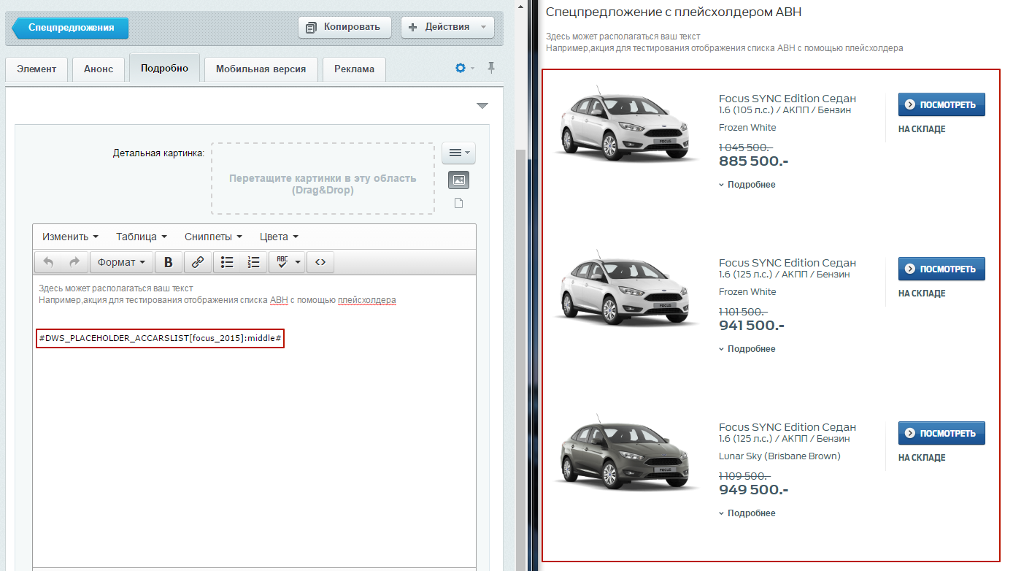Click the image upload icon beside drop area
Image resolution: width=1013 pixels, height=571 pixels.
458,180
